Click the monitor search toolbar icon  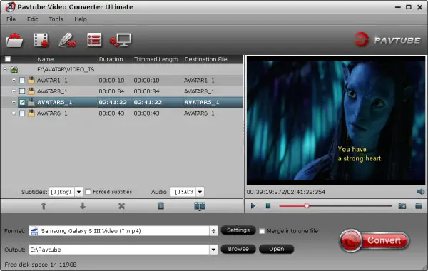tap(121, 41)
